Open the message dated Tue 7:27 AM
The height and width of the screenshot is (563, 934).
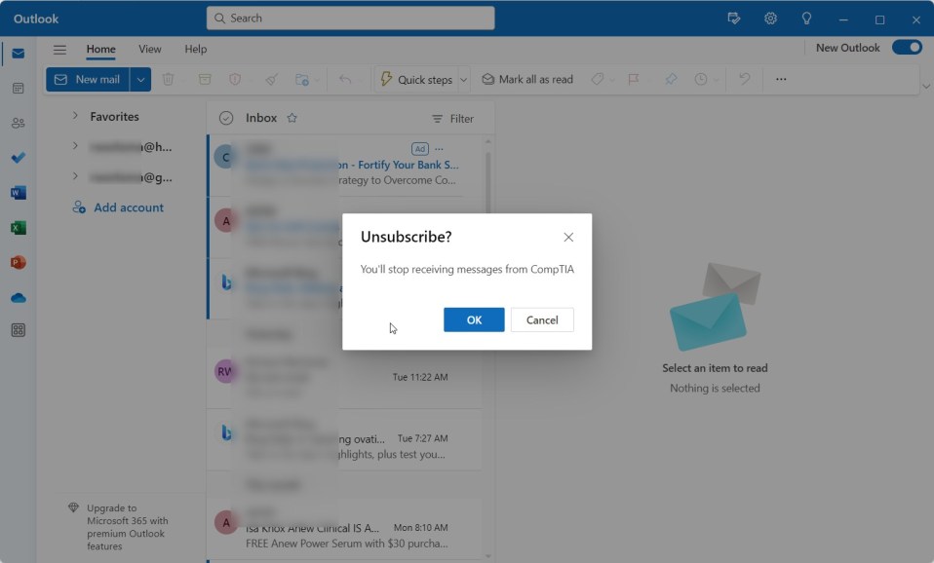click(345, 439)
